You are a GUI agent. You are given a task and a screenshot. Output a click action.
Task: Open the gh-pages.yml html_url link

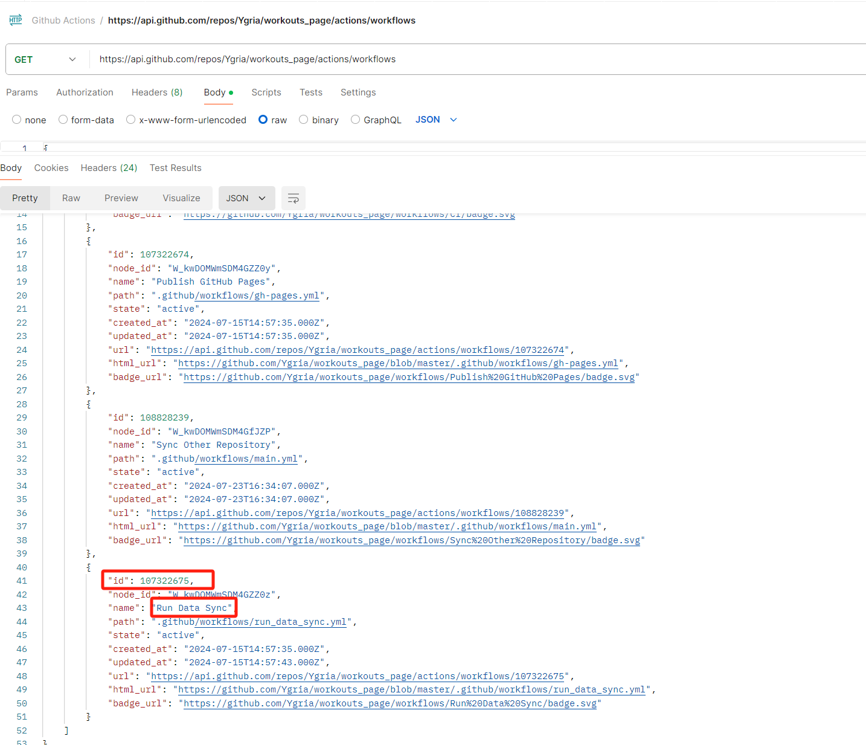pos(399,363)
